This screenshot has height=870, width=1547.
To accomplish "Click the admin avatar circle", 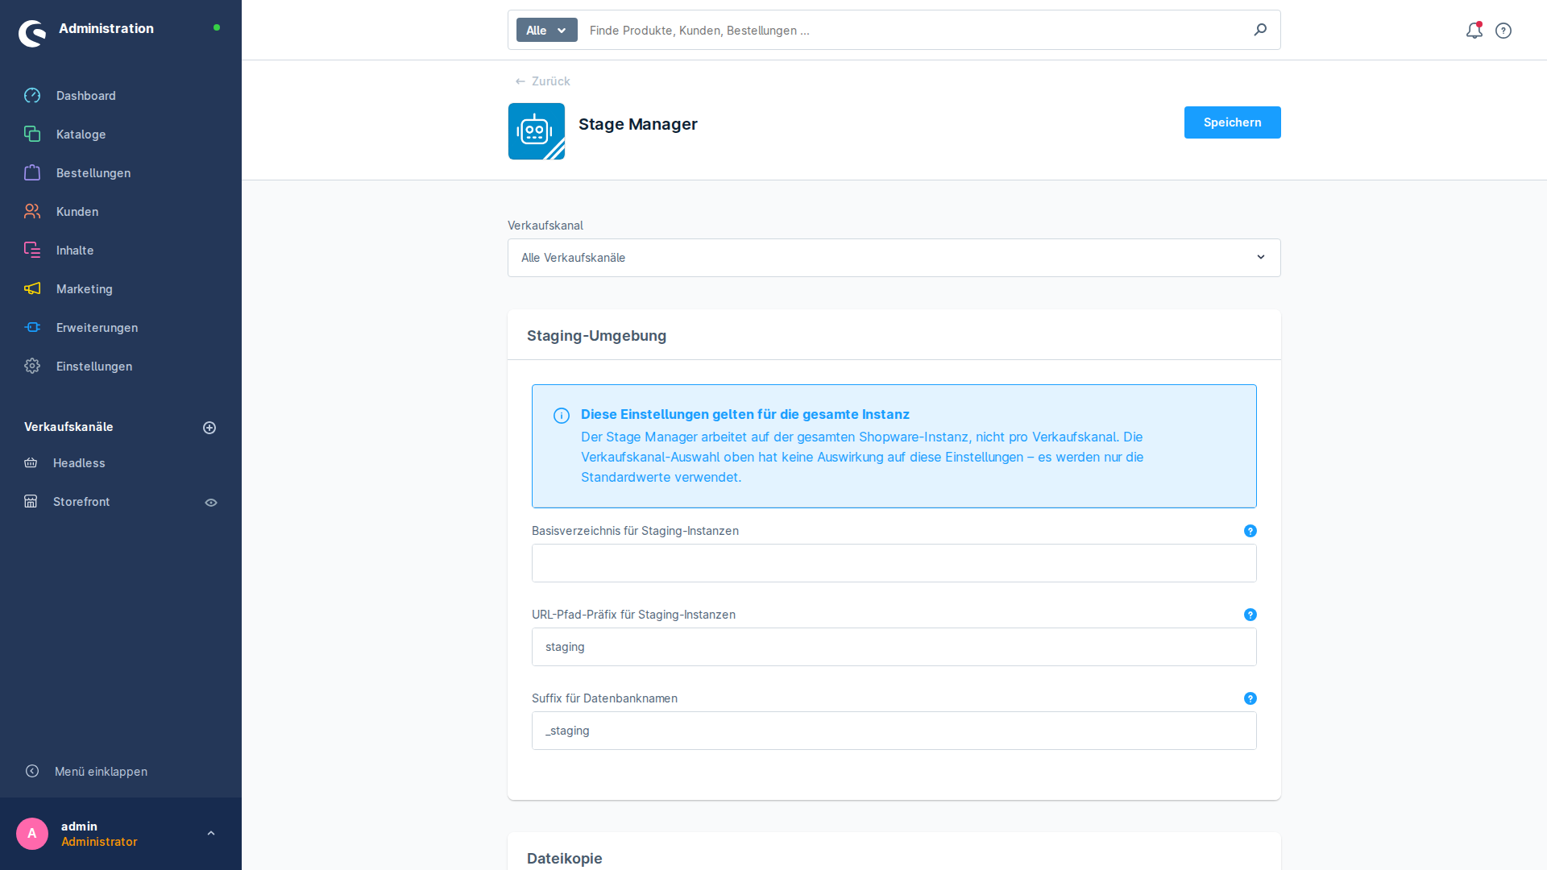I will [x=32, y=834].
